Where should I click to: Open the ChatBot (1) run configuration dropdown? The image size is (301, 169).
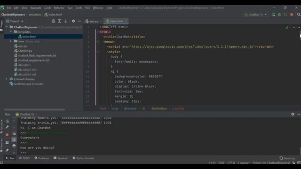coord(255,15)
